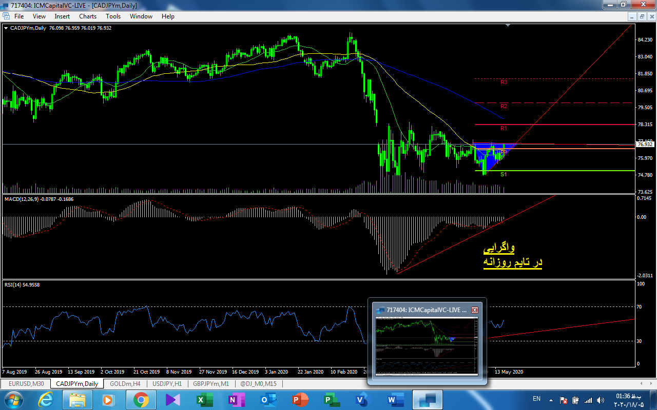Image resolution: width=657 pixels, height=410 pixels.
Task: Click the volume speaker tray icon
Action: click(x=602, y=400)
